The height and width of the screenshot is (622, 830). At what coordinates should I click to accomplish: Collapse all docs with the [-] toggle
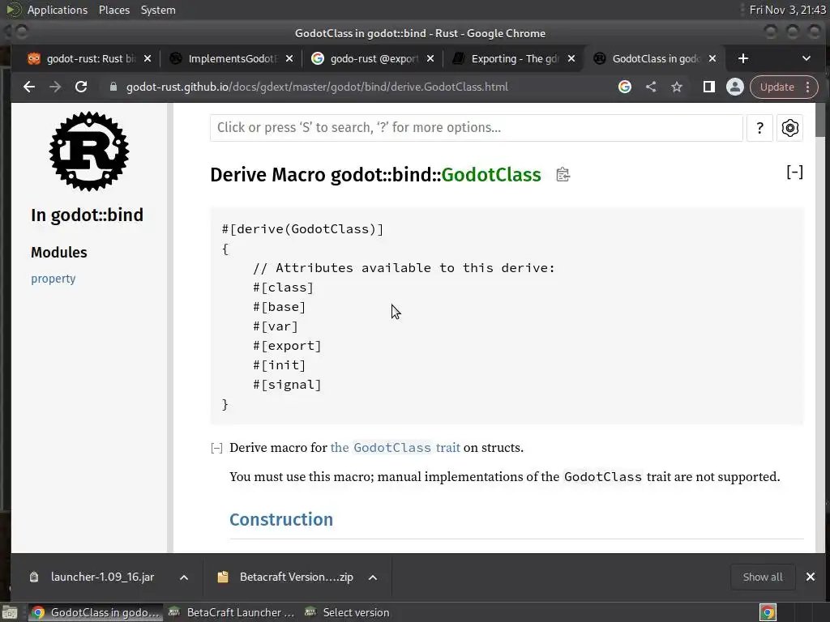point(794,172)
